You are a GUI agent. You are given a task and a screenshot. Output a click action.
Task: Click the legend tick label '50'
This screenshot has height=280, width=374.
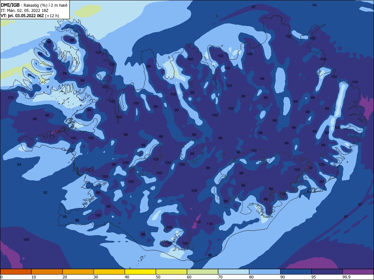(x=158, y=277)
